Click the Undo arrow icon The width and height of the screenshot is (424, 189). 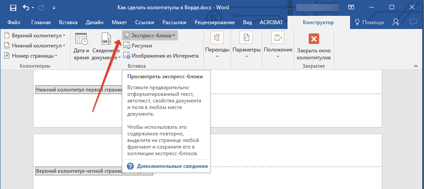coord(26,7)
